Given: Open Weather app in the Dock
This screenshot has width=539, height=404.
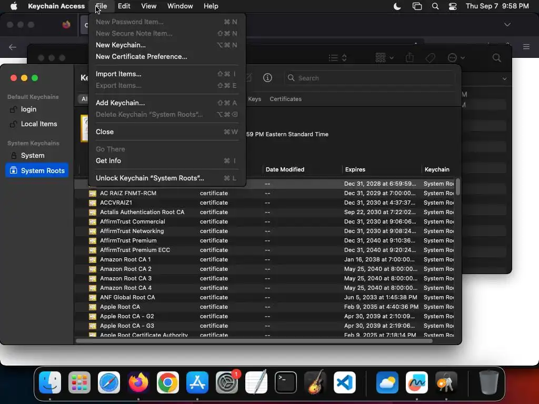Looking at the screenshot, I should point(387,382).
